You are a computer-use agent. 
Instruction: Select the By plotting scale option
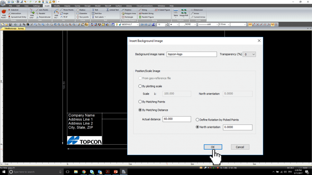tap(140, 86)
